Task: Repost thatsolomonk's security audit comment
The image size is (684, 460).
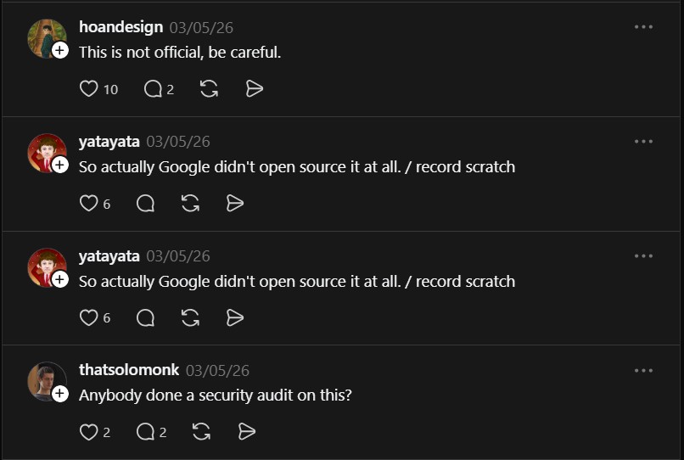Action: click(x=202, y=432)
